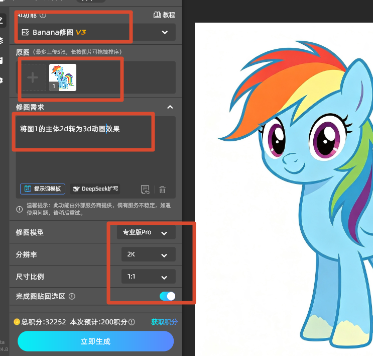Toggle 完成图贴回选区 switch off

(x=168, y=296)
